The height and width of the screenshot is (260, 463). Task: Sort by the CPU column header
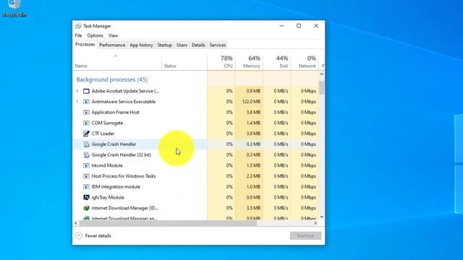221,62
